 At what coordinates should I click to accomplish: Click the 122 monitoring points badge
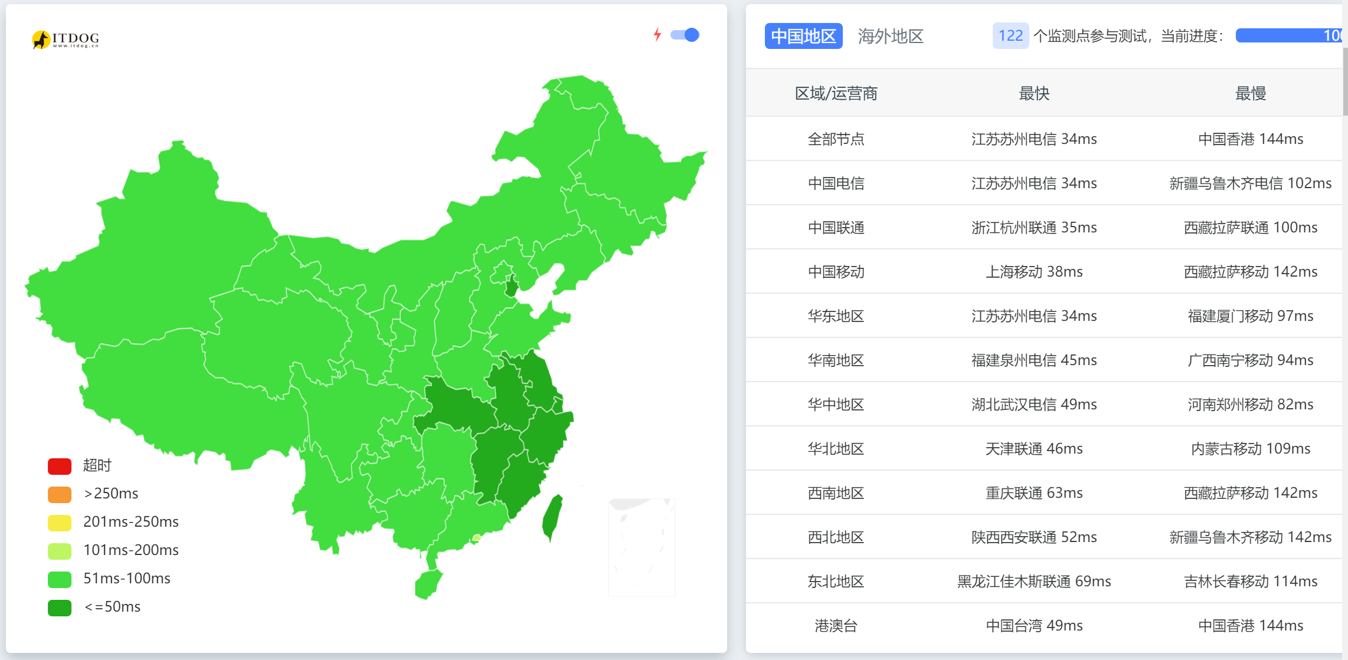click(x=1010, y=36)
